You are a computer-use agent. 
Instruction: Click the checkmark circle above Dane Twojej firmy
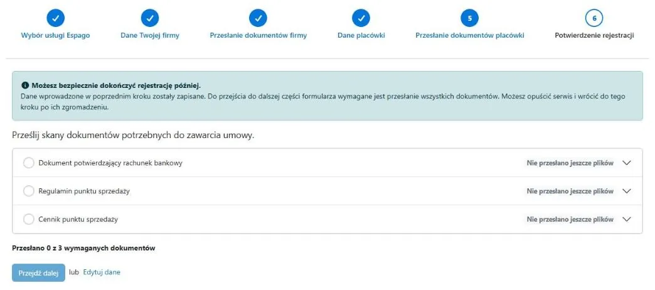[x=150, y=18]
